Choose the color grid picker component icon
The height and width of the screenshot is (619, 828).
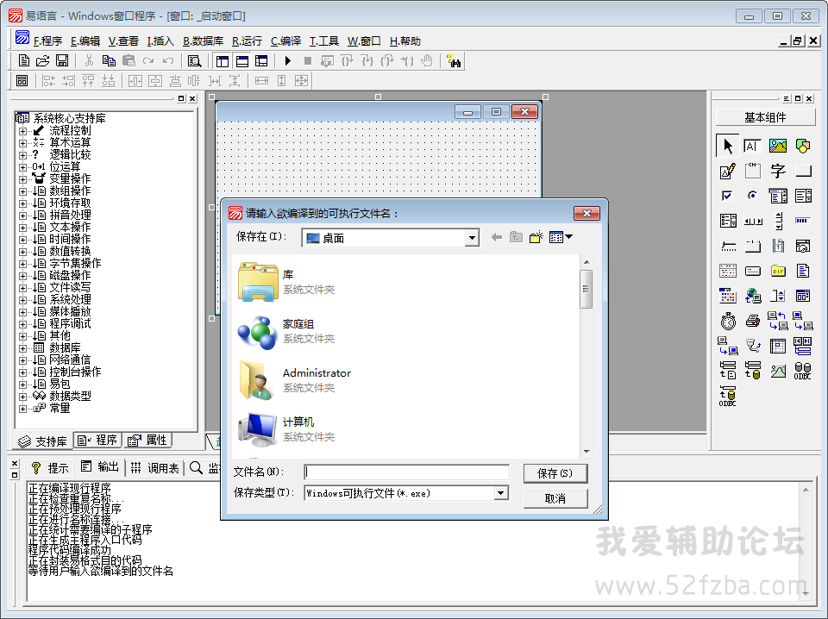click(728, 296)
